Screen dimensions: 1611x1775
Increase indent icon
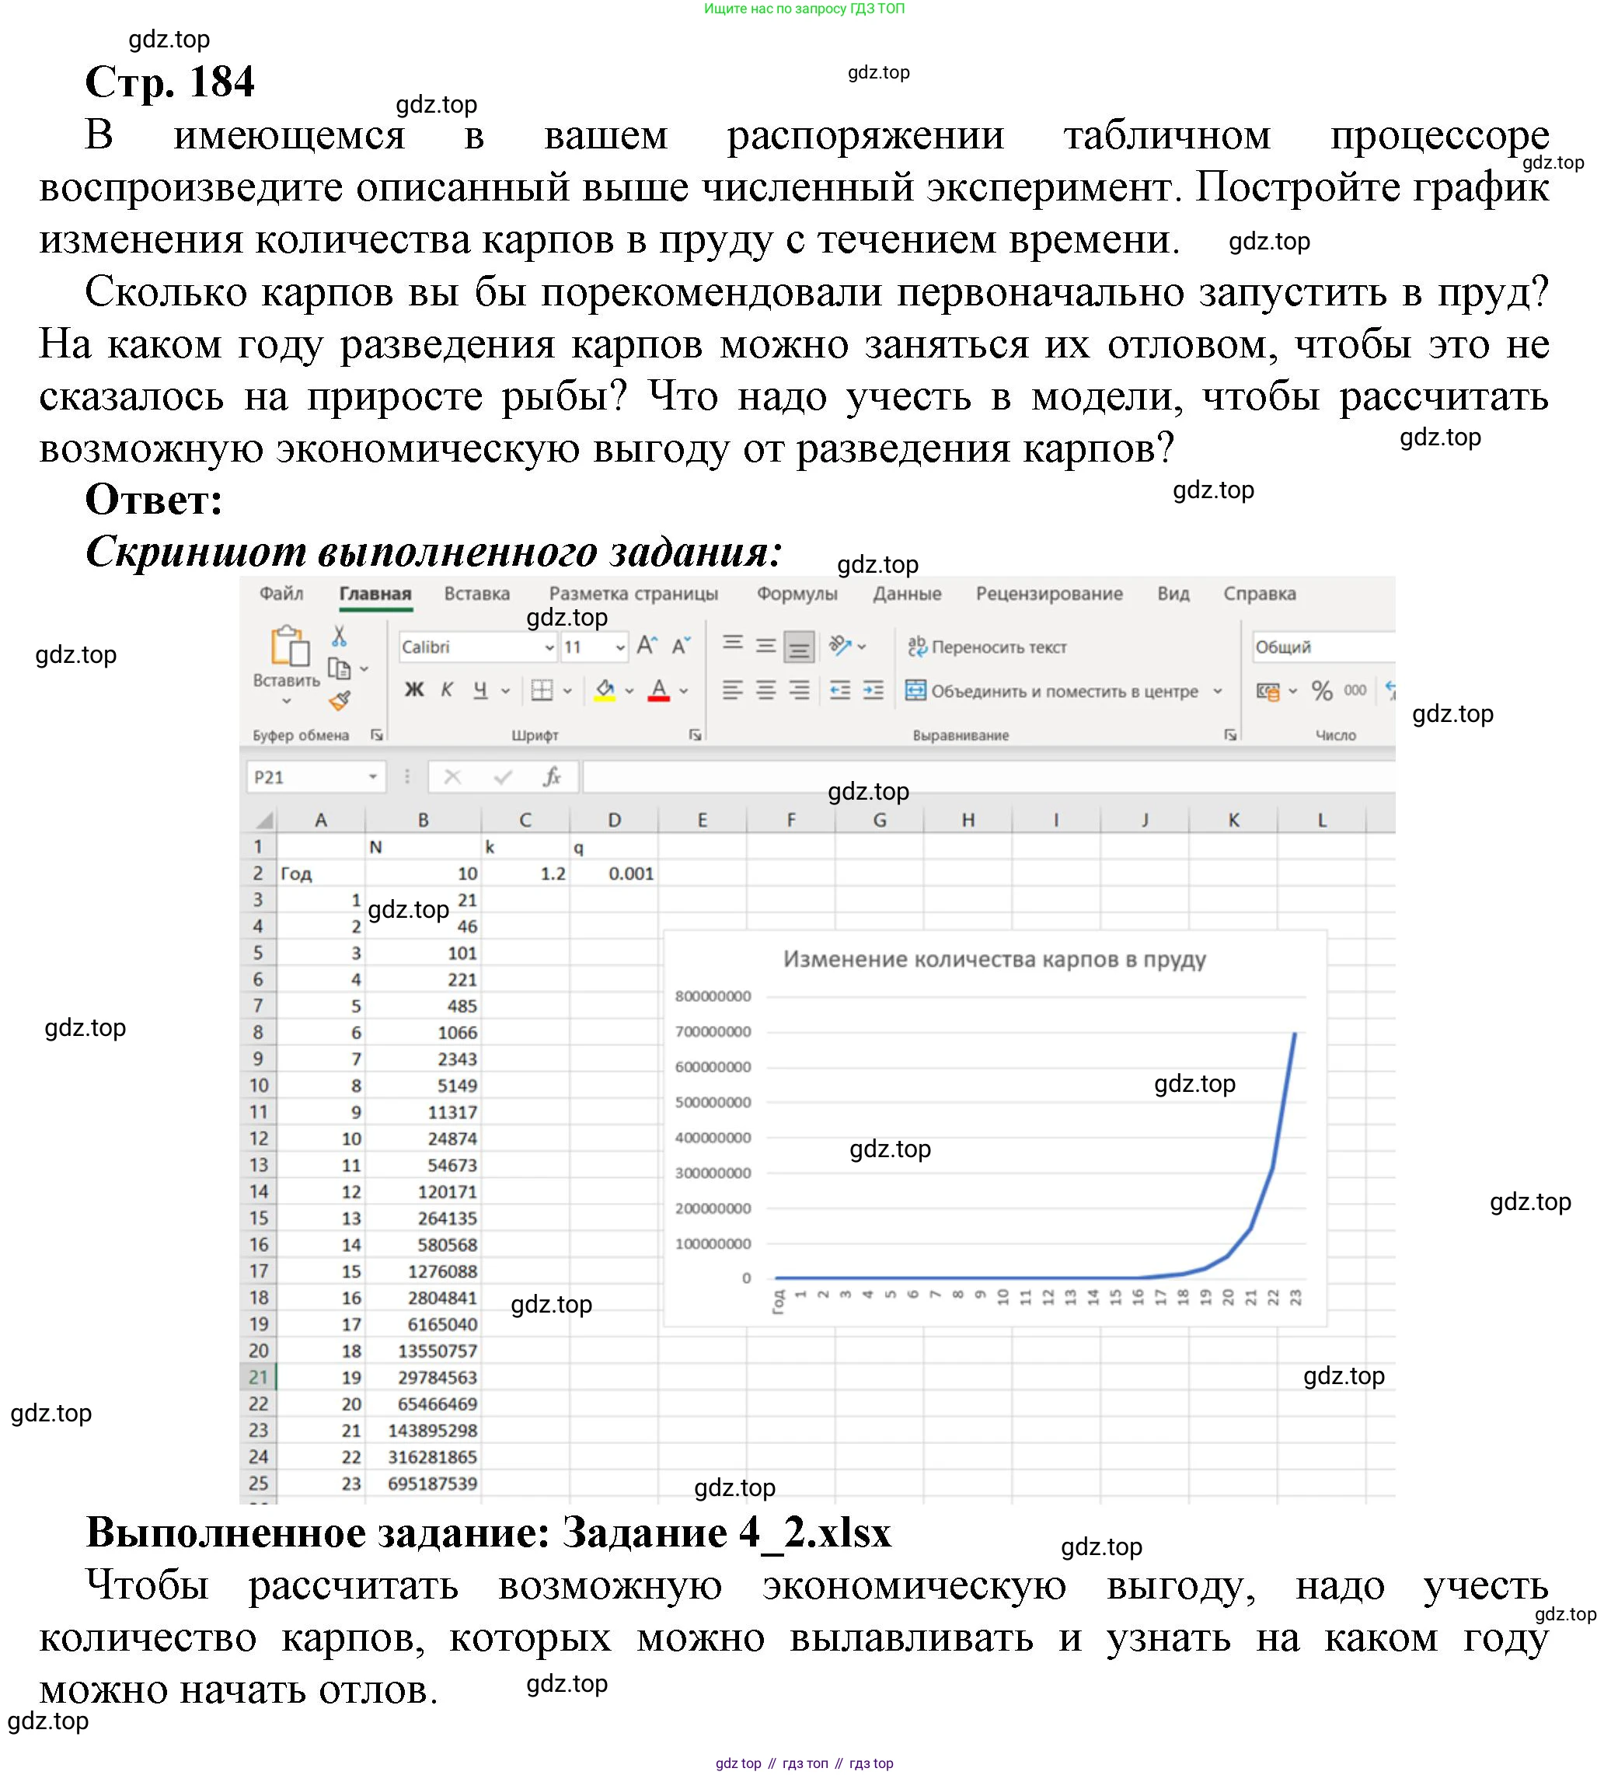873,690
